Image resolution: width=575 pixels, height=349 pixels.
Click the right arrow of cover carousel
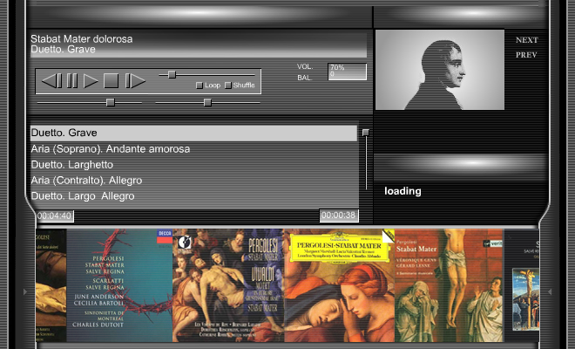(550, 291)
